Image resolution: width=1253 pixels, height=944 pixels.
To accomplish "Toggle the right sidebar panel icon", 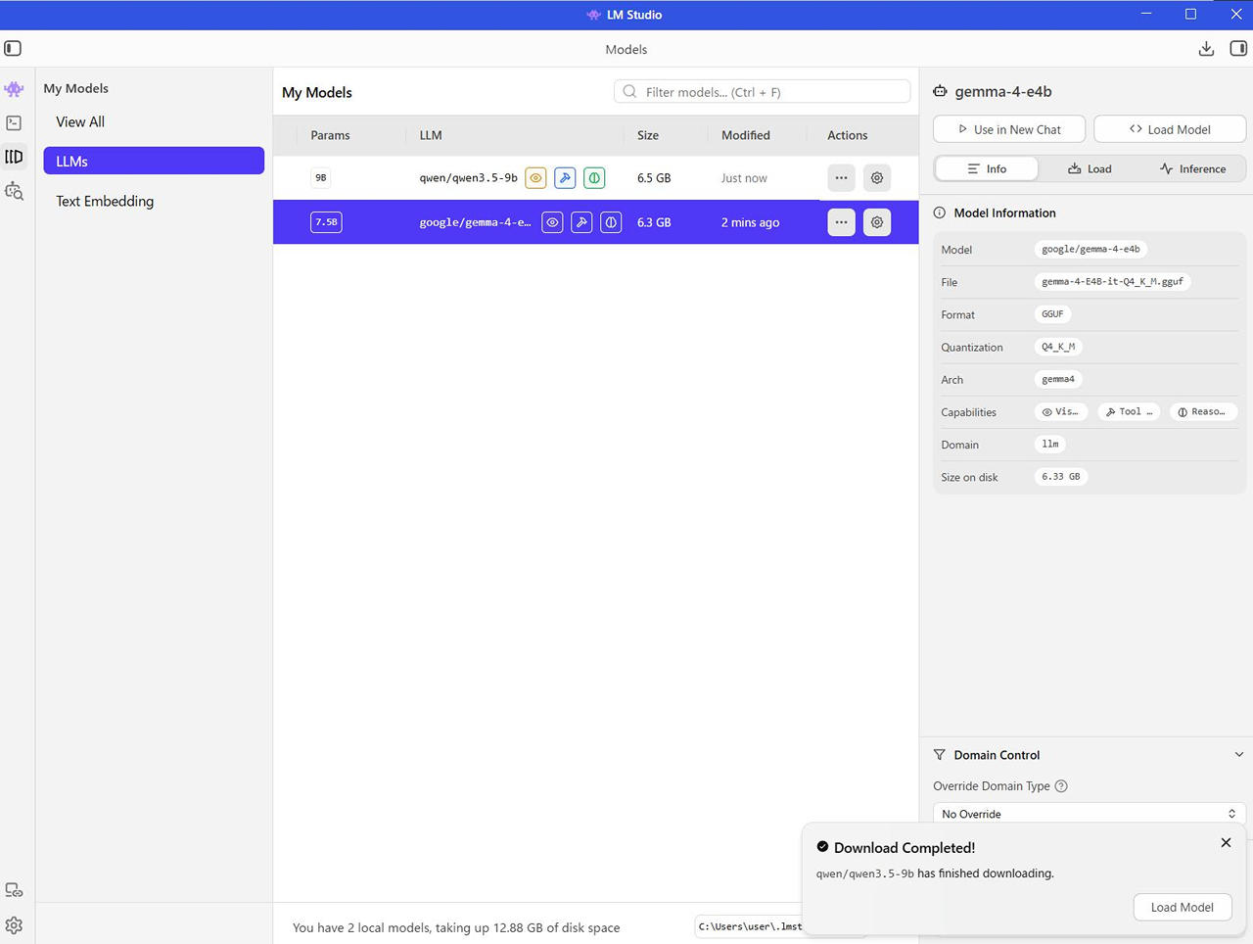I will [x=1238, y=49].
